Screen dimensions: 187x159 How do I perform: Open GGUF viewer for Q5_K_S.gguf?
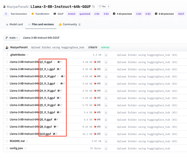click(x=59, y=112)
